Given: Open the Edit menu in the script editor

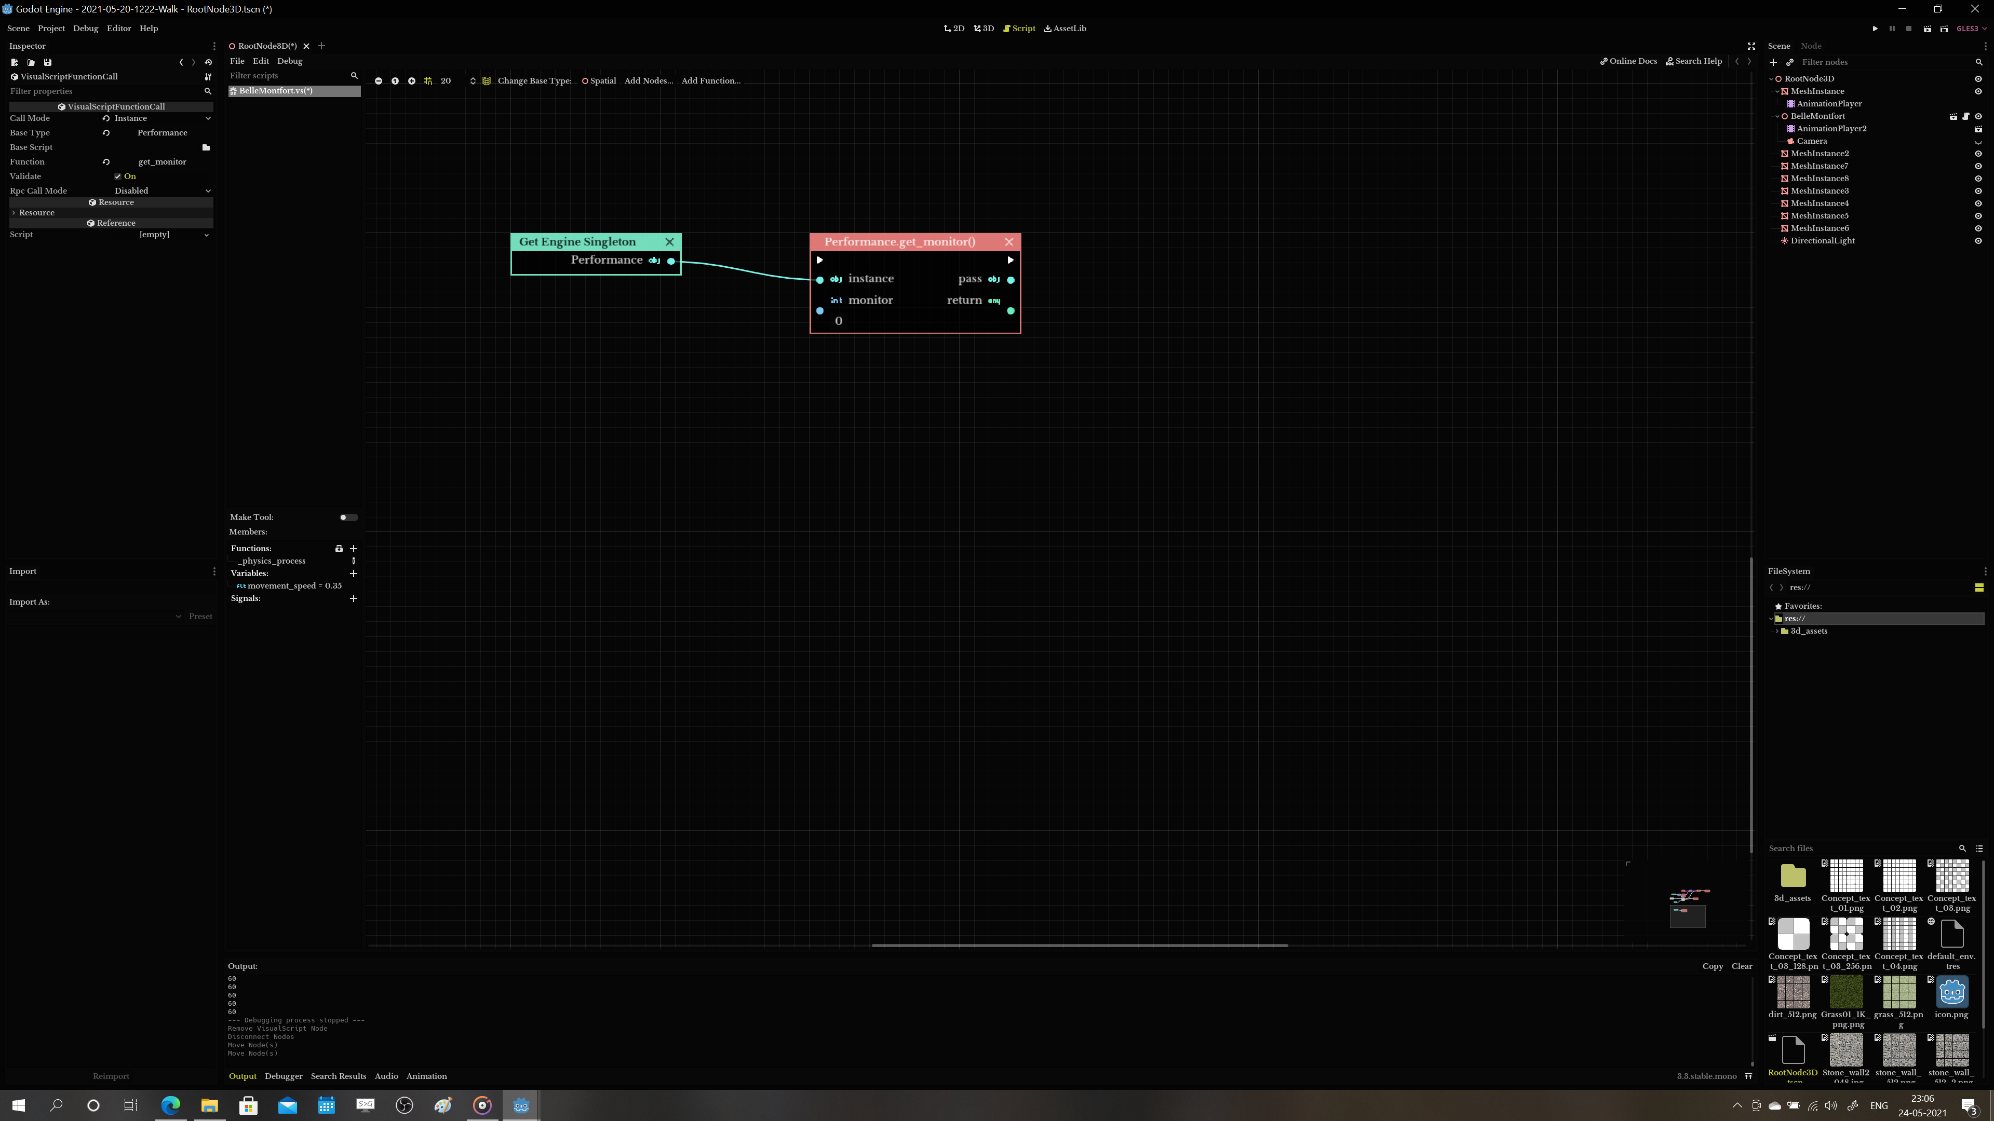Looking at the screenshot, I should (x=260, y=61).
